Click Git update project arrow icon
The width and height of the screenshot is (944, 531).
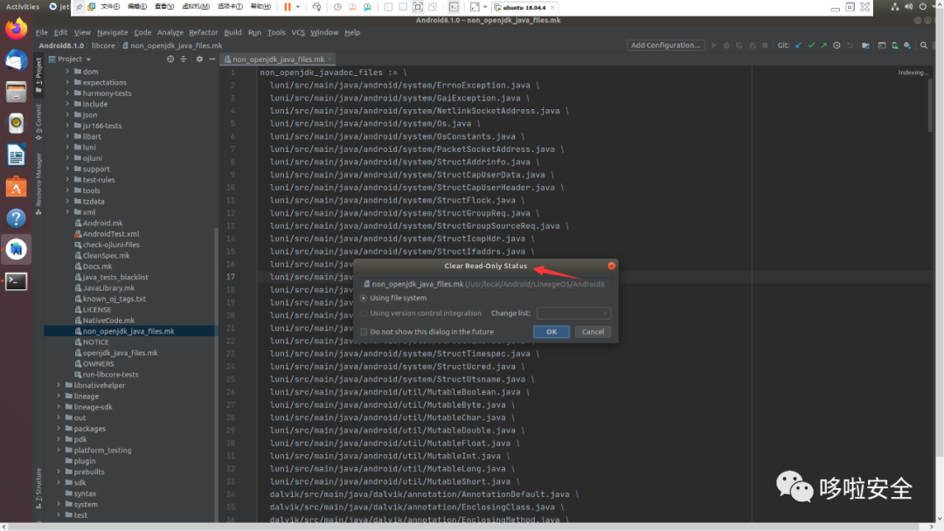(x=798, y=45)
